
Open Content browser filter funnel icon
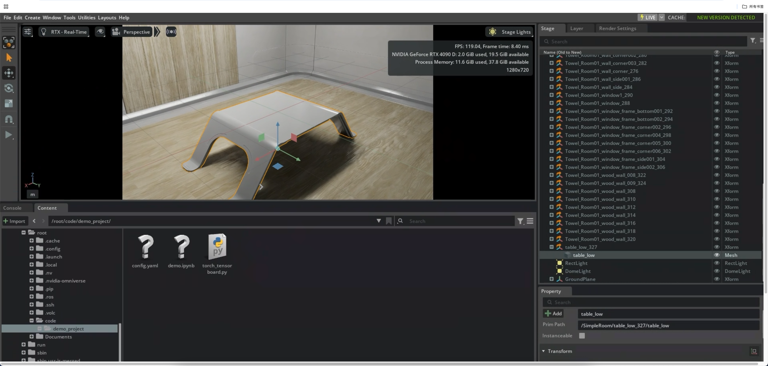[x=520, y=221]
